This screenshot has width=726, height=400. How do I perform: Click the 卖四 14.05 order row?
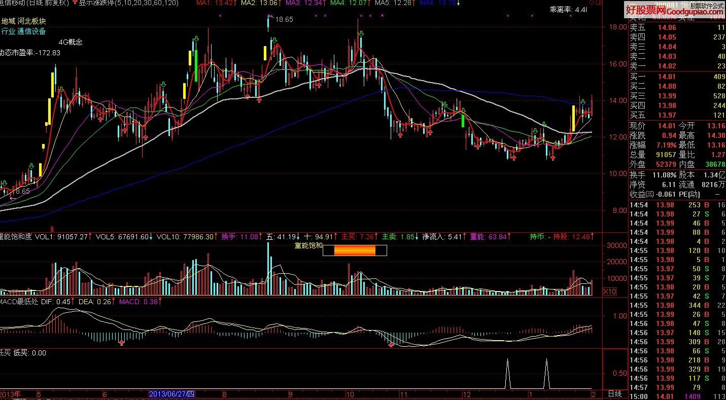coord(677,37)
